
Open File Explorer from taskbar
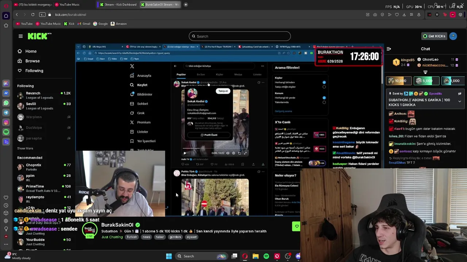click(x=255, y=256)
